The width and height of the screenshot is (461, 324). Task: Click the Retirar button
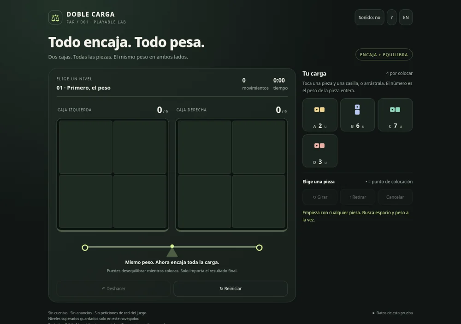tap(358, 197)
